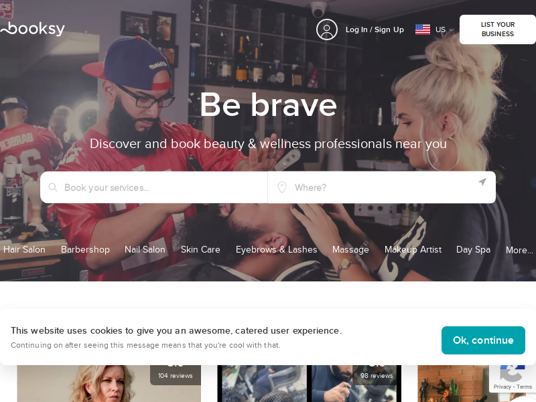Select the Barbershop category
Image resolution: width=536 pixels, height=402 pixels.
85,249
